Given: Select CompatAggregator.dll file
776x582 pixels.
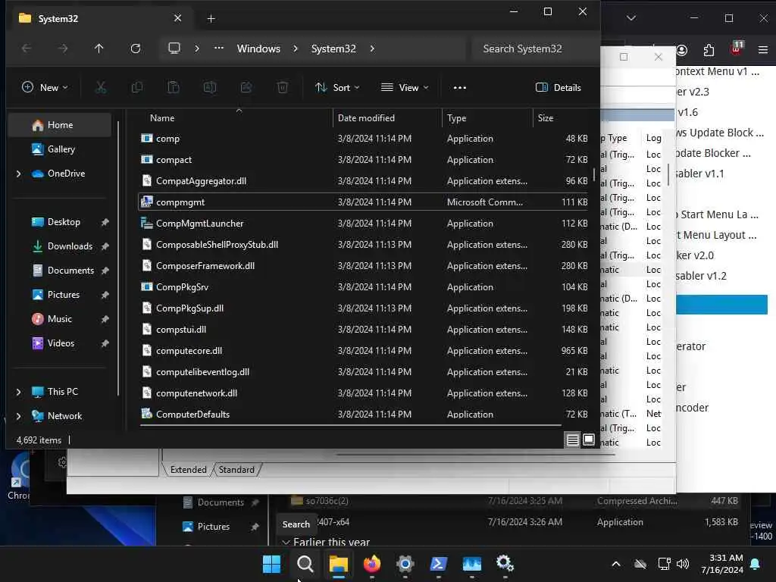Looking at the screenshot, I should [x=364, y=181].
